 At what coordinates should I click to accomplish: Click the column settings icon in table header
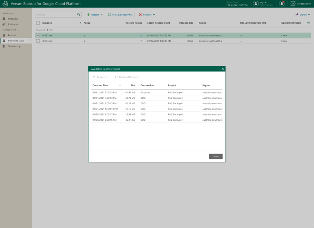click(308, 23)
